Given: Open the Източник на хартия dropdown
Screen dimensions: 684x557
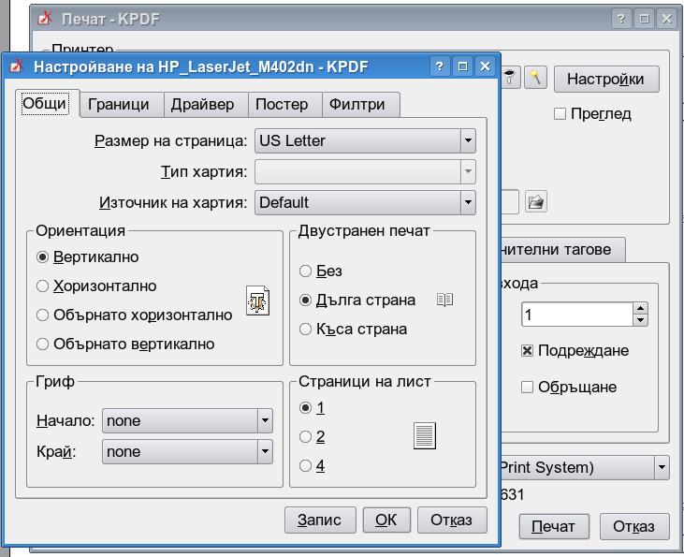Looking at the screenshot, I should tap(365, 202).
